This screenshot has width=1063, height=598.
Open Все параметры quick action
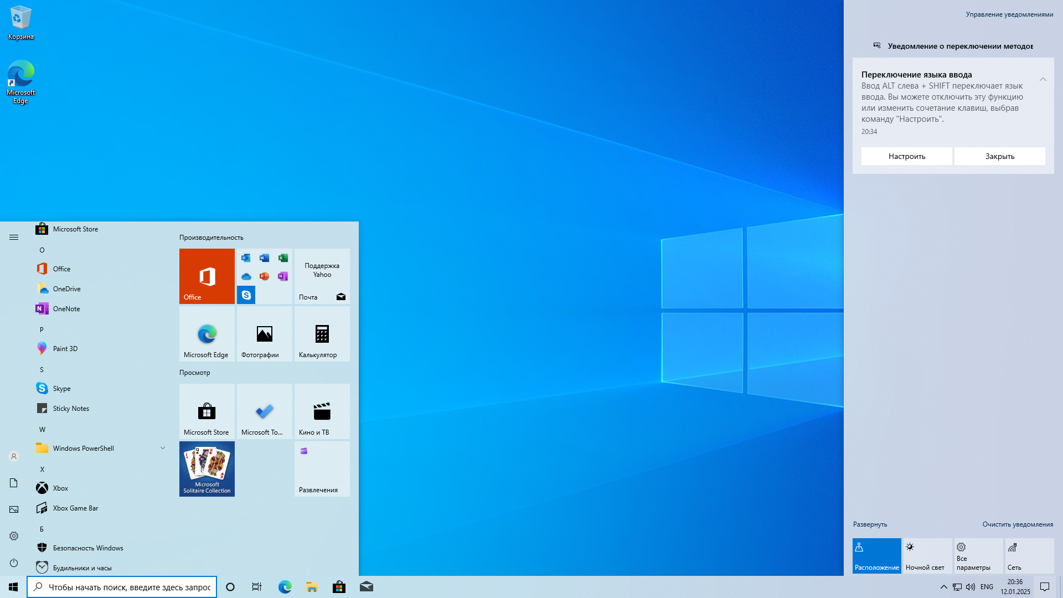tap(979, 556)
